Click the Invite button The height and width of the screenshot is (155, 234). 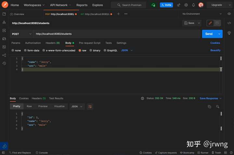tap(166, 5)
